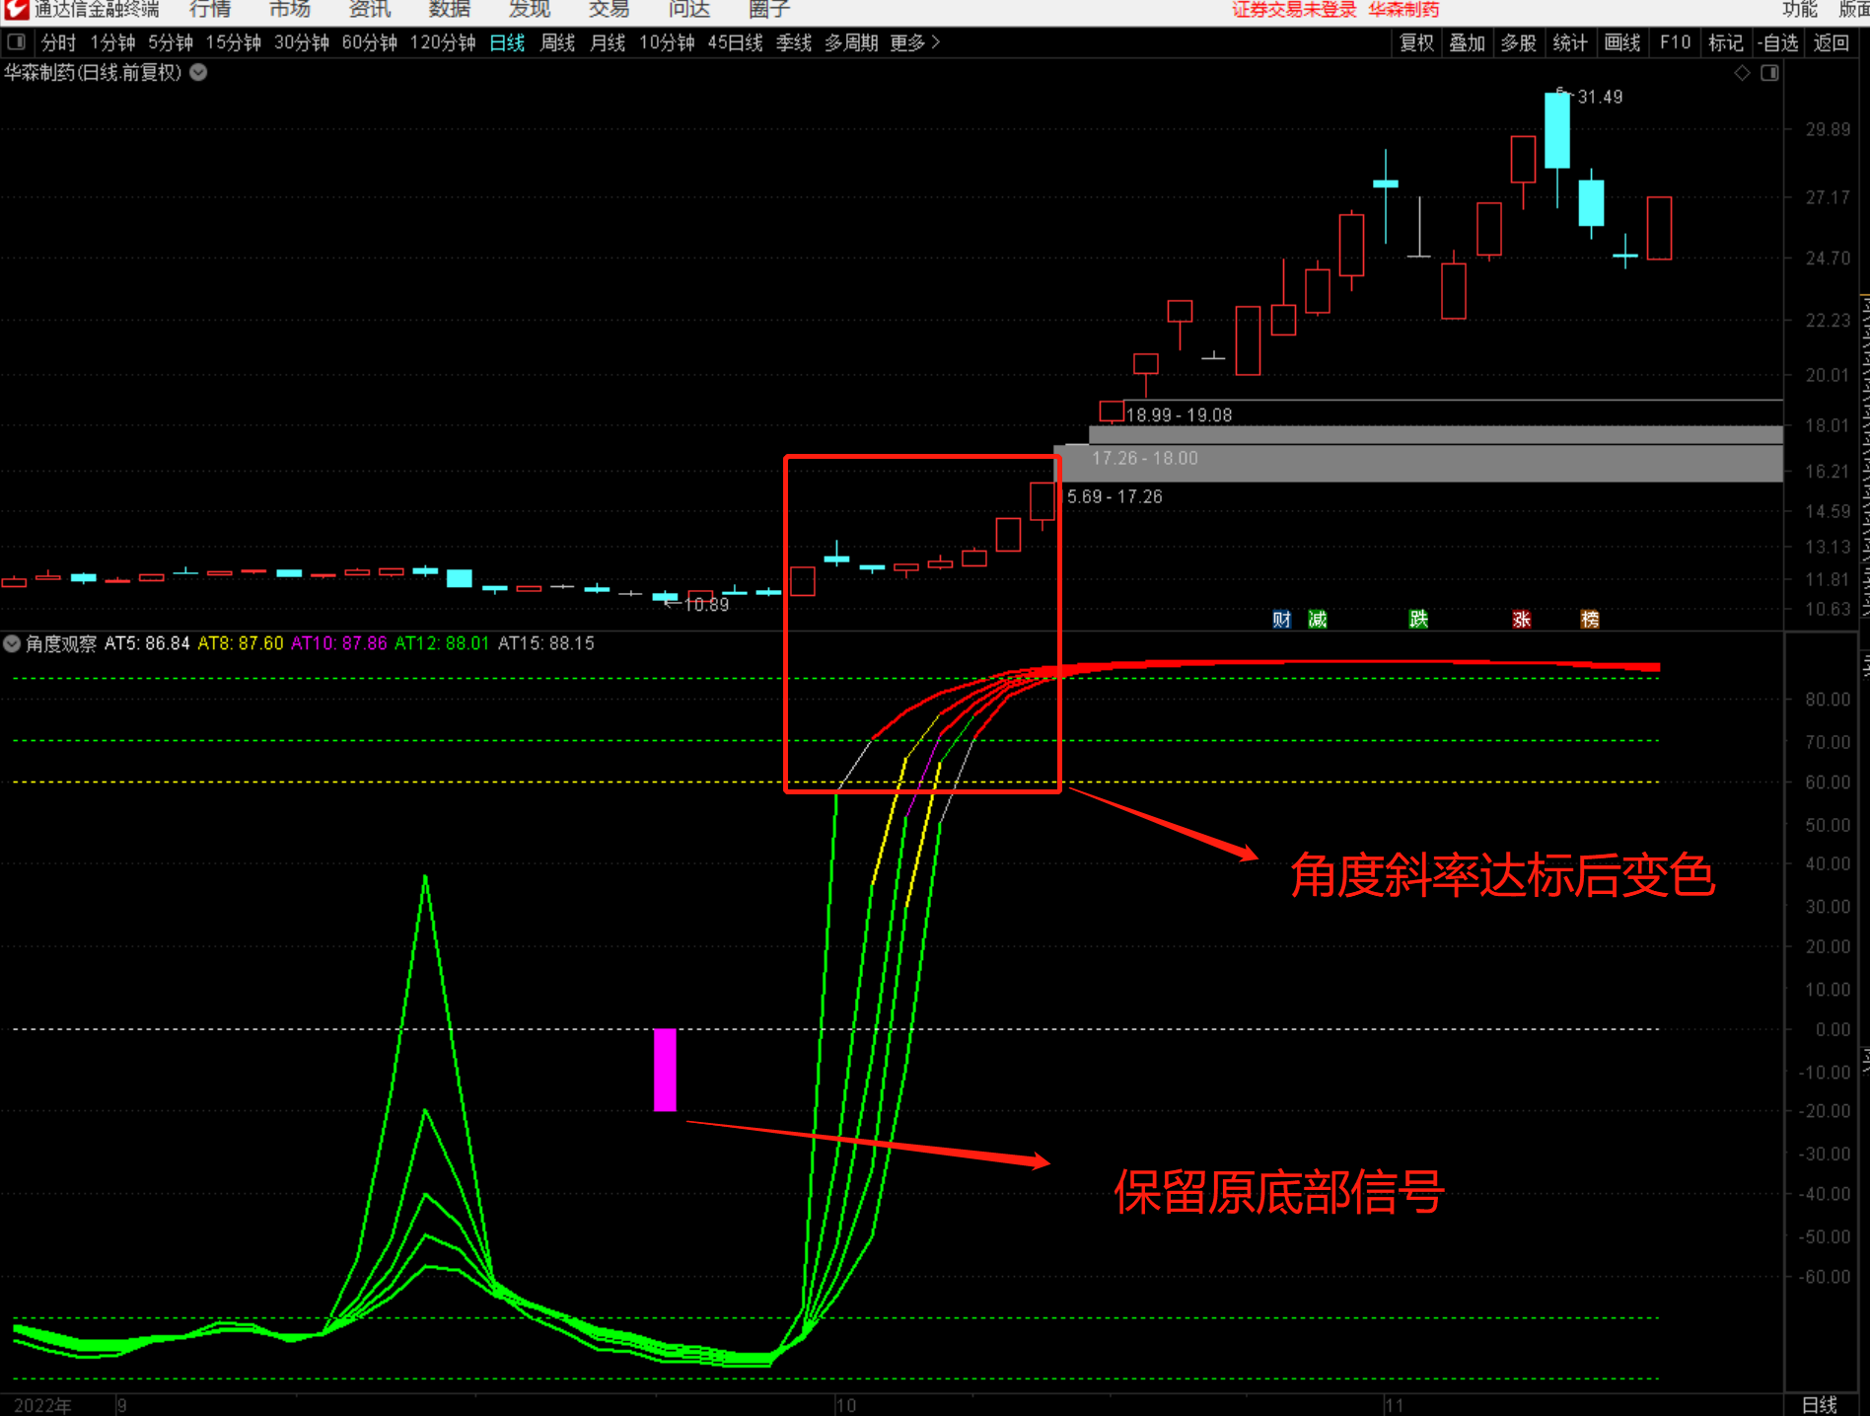Screen dimensions: 1870x1416
Task: Open the 画线 drawing tools
Action: 1621,42
